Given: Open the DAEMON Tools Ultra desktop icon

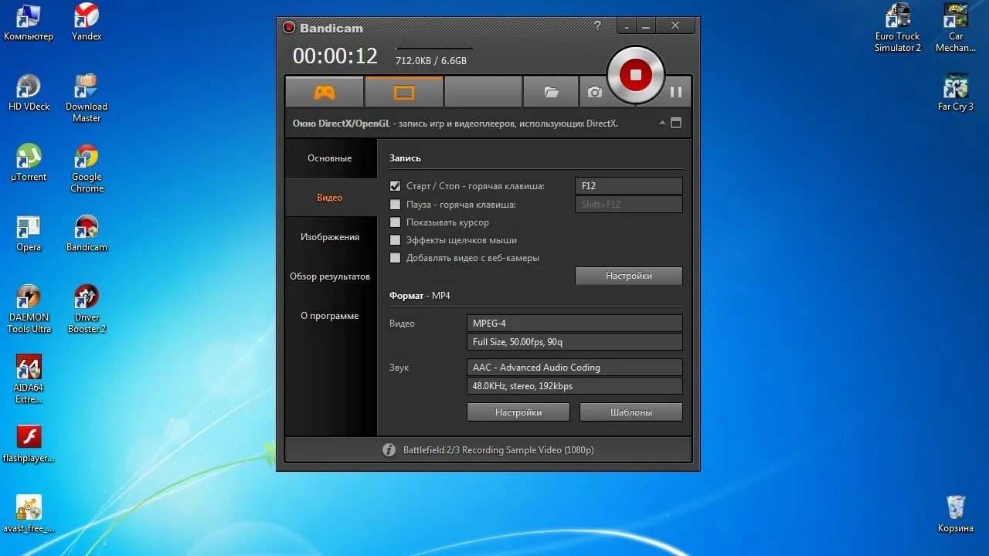Looking at the screenshot, I should coord(29,309).
